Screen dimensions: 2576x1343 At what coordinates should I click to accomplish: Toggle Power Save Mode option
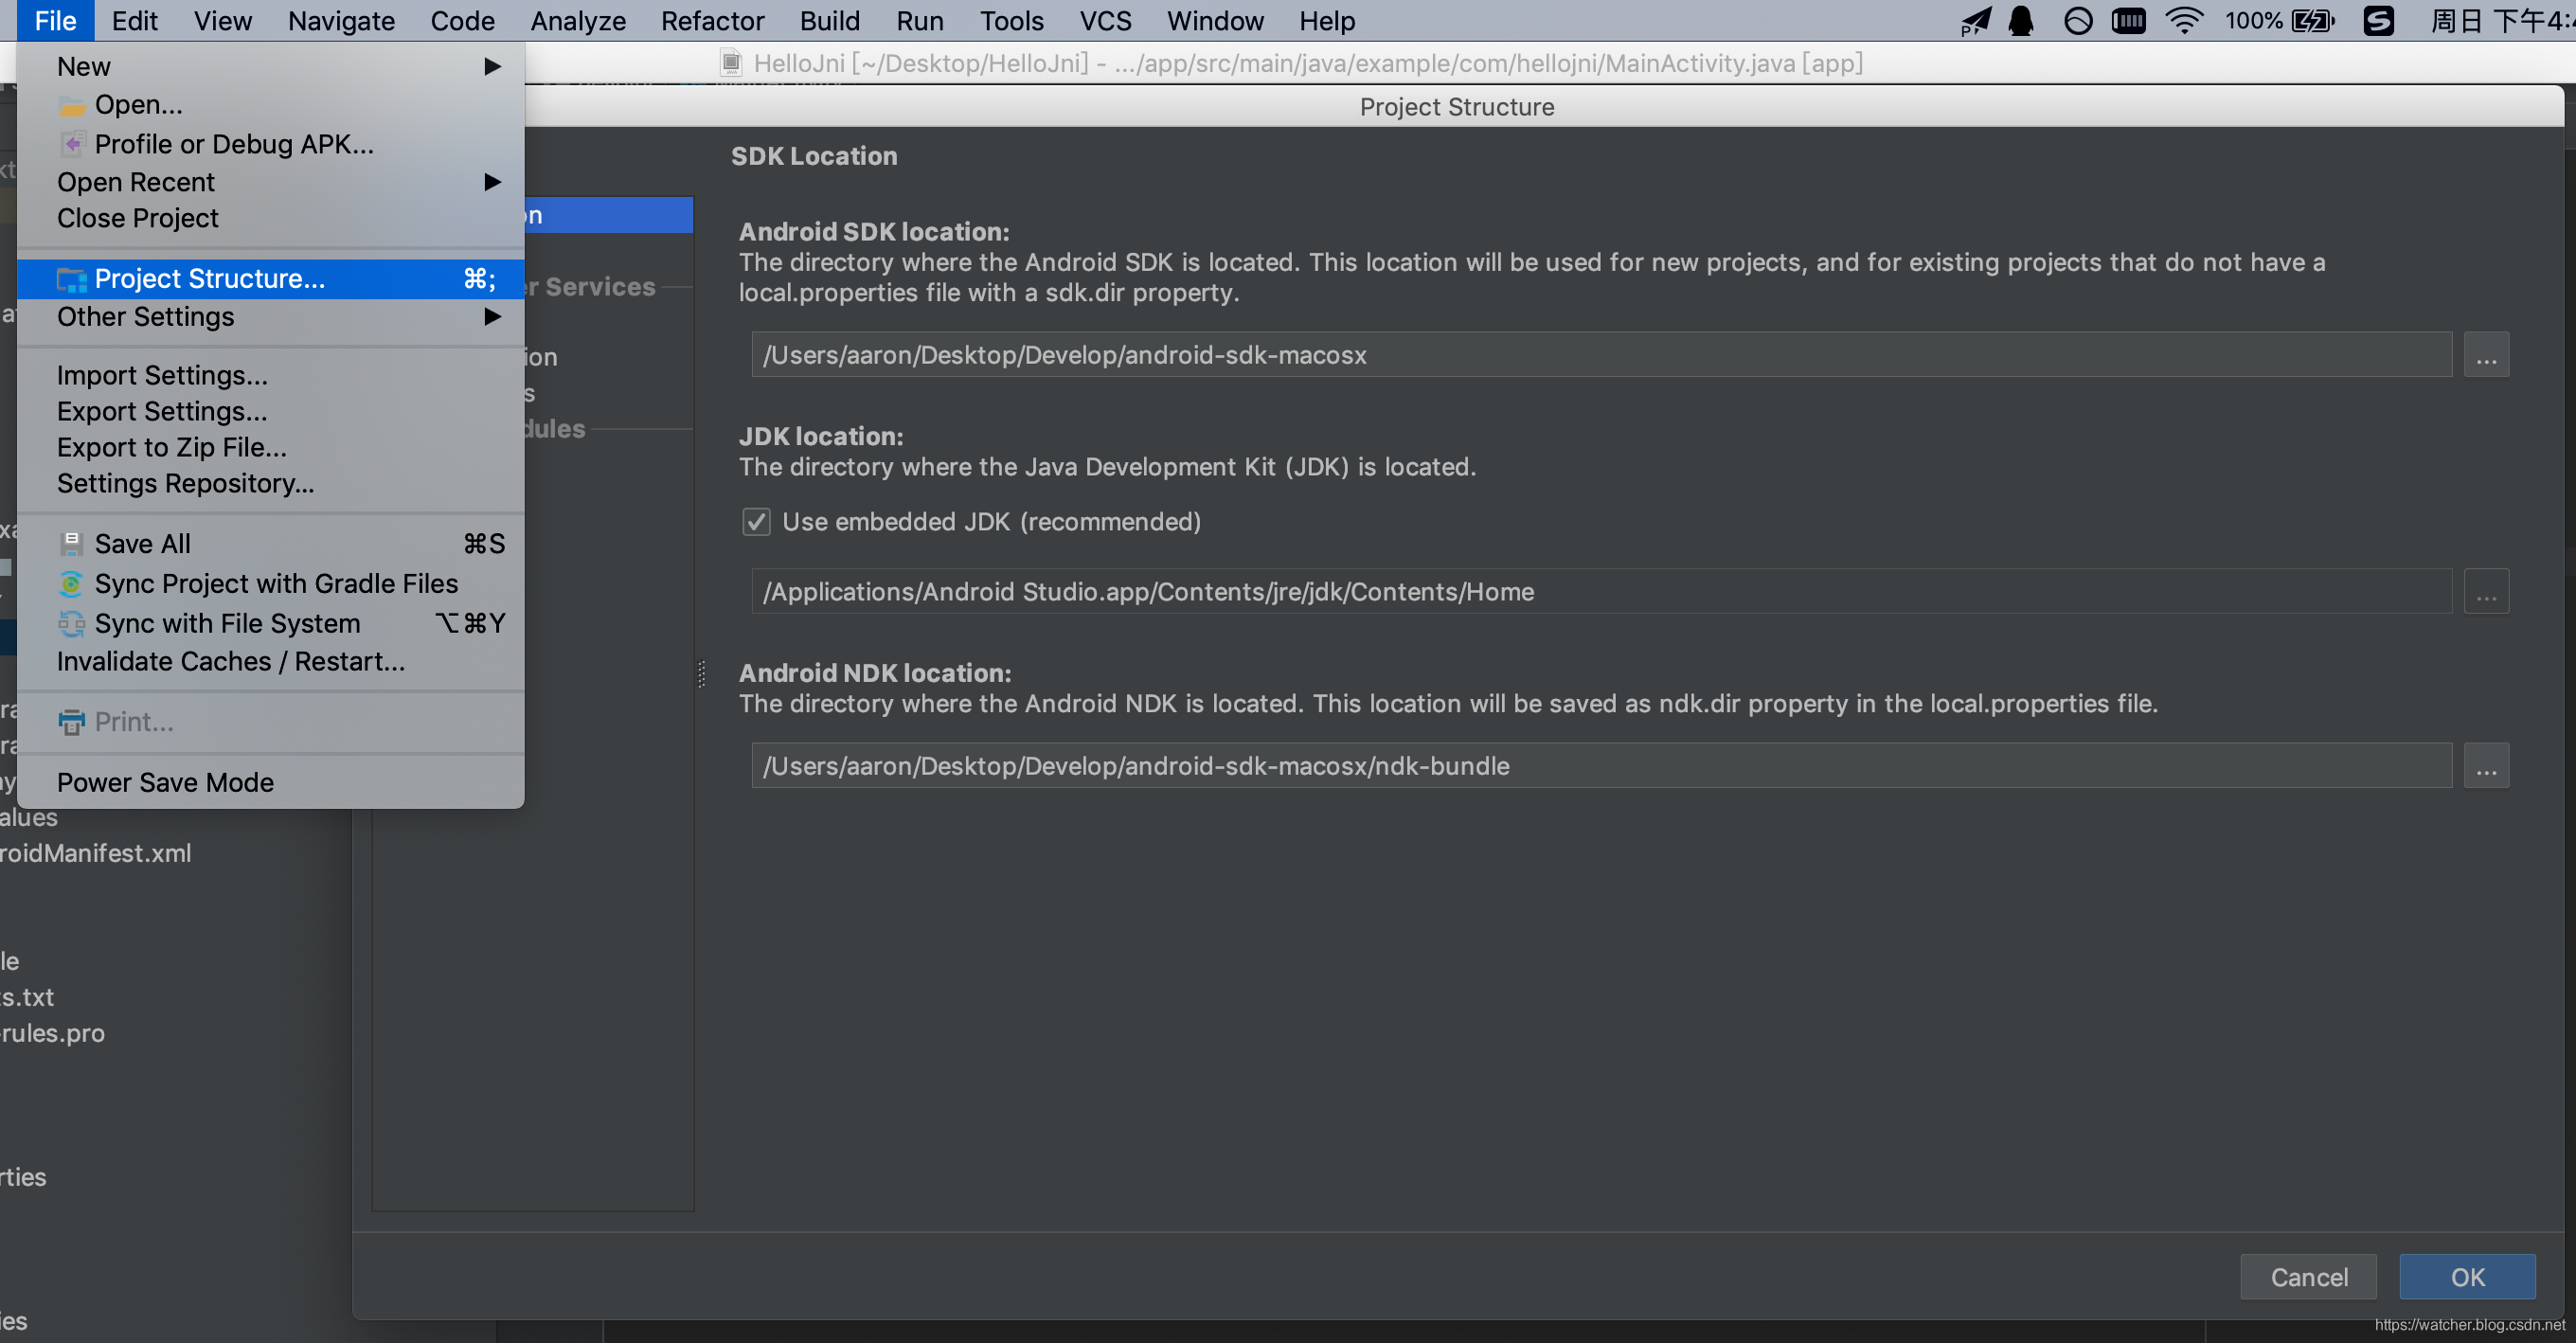coord(164,782)
